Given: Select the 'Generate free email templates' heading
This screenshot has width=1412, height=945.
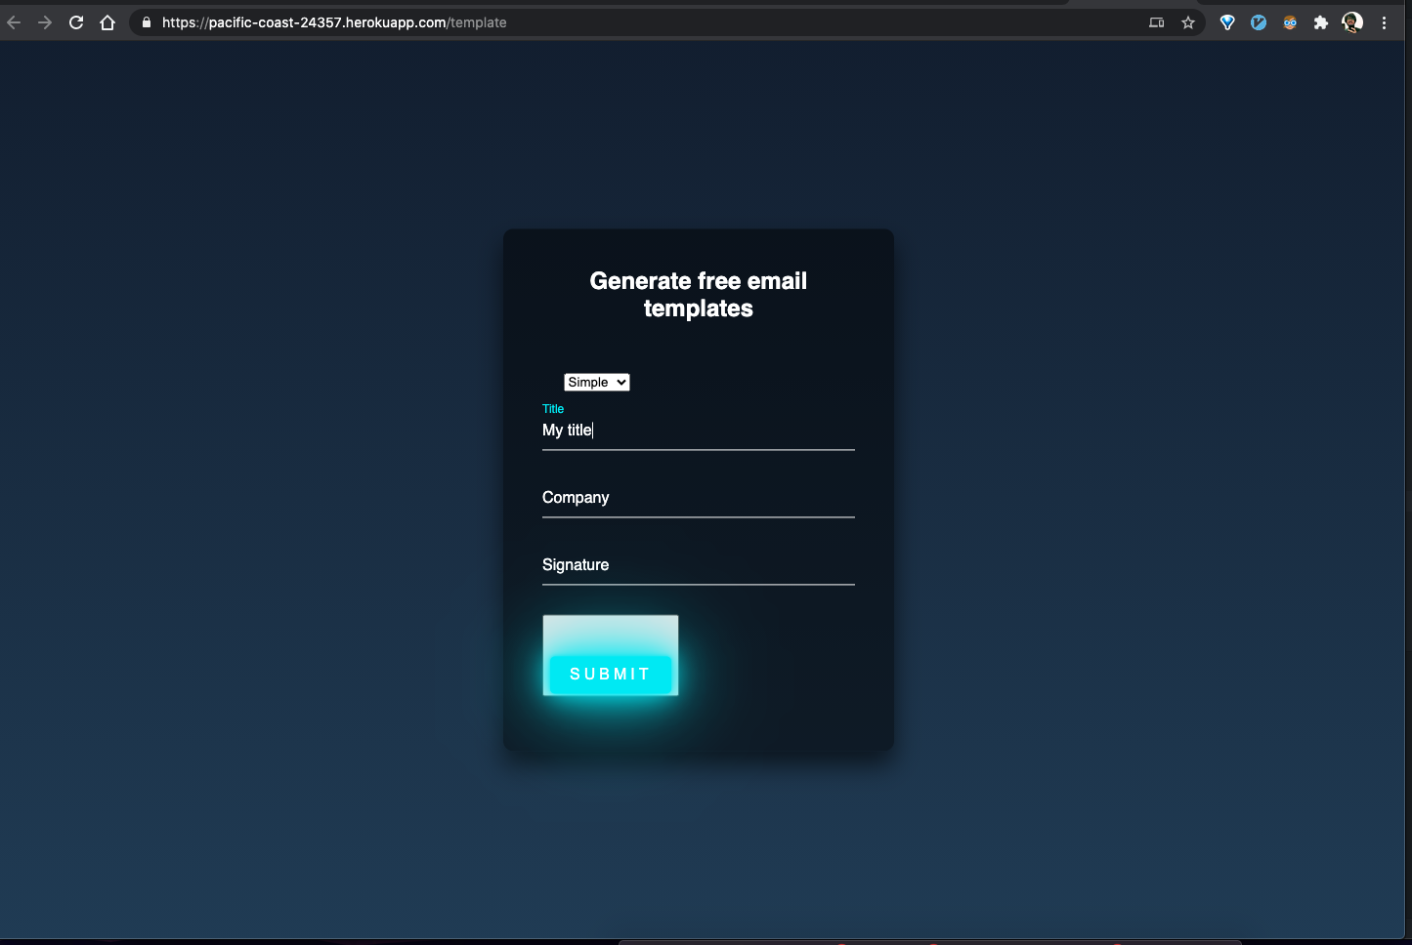Looking at the screenshot, I should tap(699, 295).
